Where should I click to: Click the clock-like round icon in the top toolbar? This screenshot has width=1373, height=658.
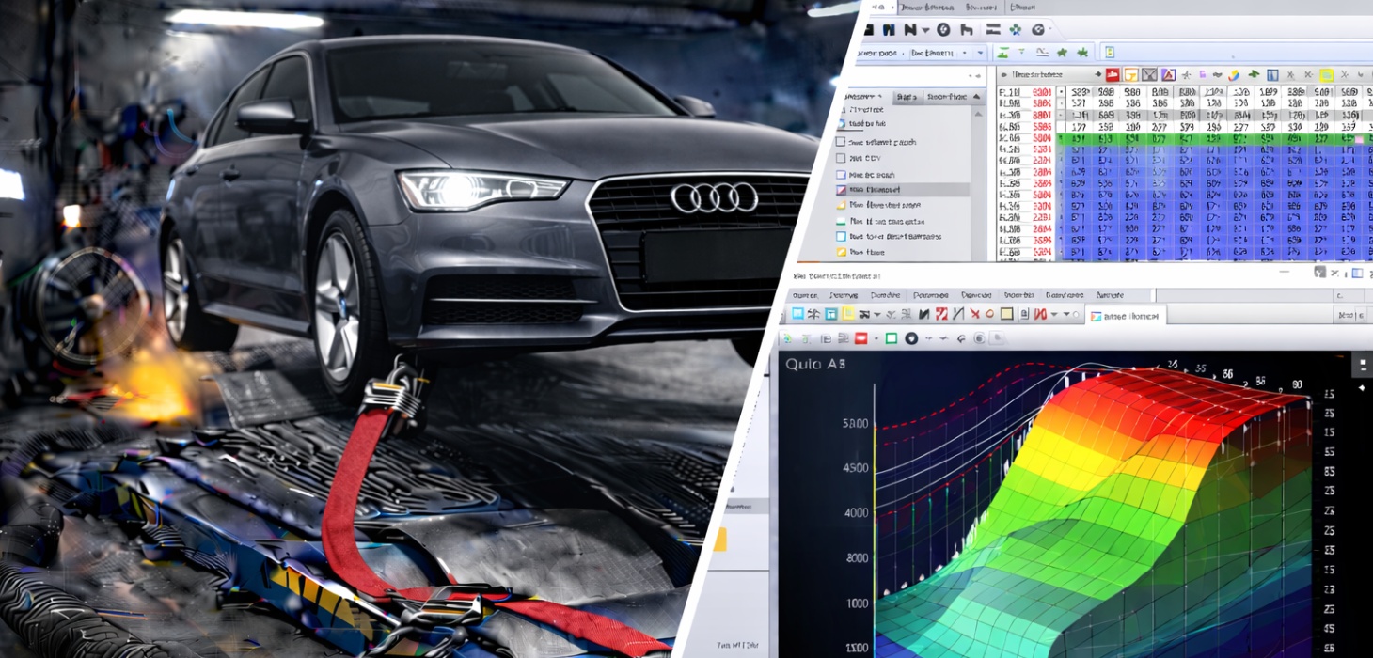coord(943,29)
